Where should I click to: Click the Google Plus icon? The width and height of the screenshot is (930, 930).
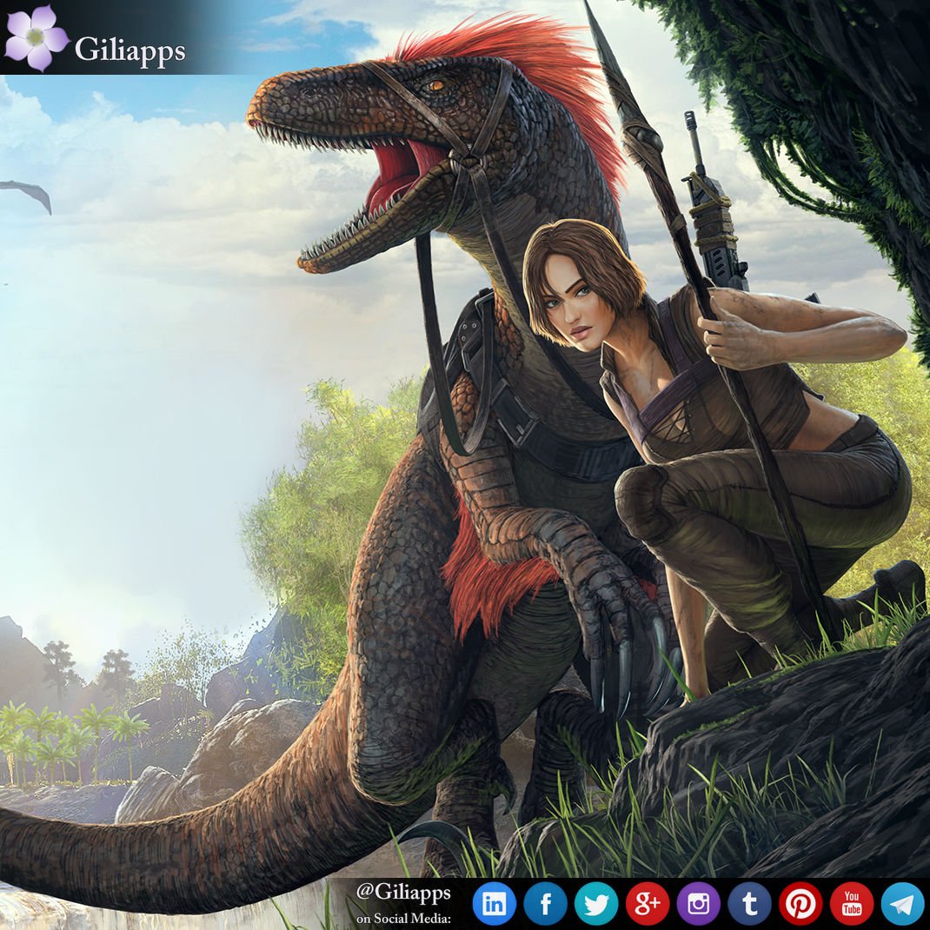(x=647, y=904)
